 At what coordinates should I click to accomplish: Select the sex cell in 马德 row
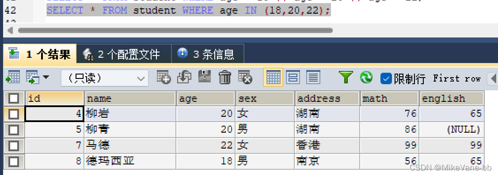265,145
